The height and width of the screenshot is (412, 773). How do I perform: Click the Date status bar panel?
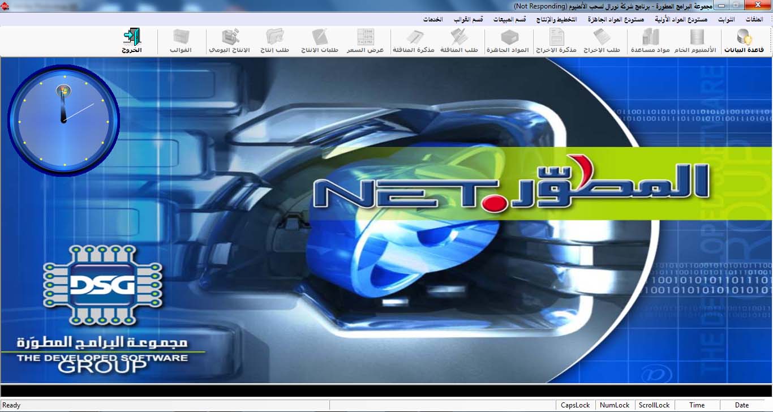tap(742, 405)
